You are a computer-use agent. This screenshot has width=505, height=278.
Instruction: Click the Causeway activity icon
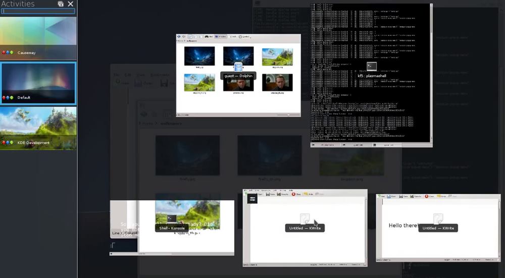[x=8, y=52]
